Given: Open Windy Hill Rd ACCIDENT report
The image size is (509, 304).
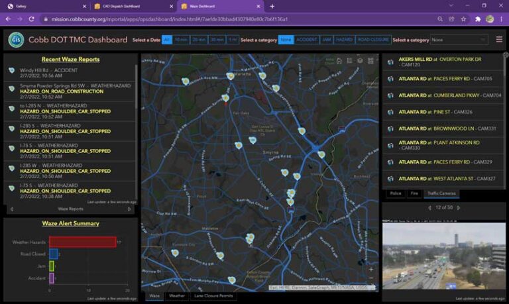Looking at the screenshot, I should (70, 73).
